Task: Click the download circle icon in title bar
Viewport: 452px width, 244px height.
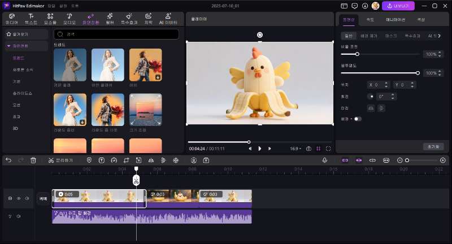Action: pyautogui.click(x=365, y=6)
